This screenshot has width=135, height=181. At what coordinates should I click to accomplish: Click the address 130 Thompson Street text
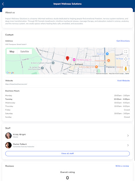coord(16,45)
